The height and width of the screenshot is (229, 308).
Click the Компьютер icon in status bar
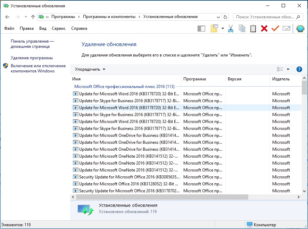click(249, 224)
